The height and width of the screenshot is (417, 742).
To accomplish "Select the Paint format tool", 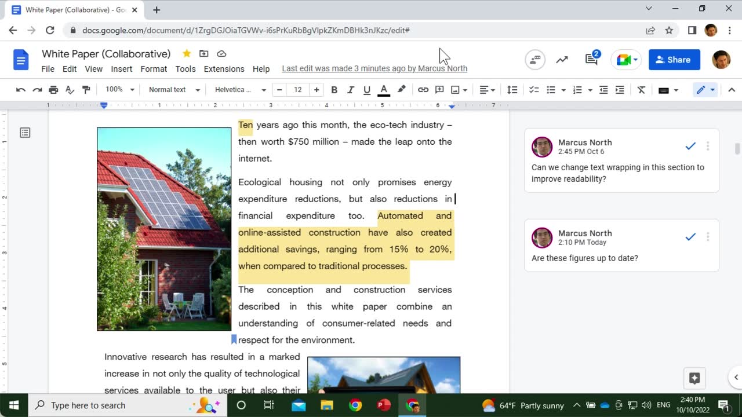I will pyautogui.click(x=86, y=90).
